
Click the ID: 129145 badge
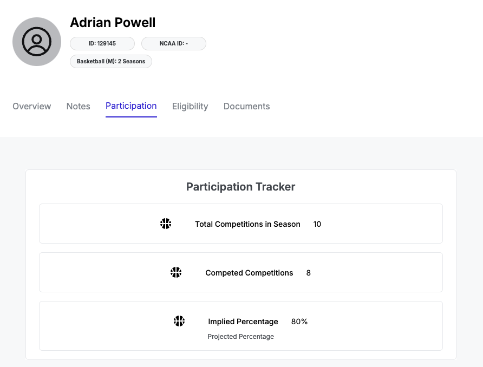(102, 43)
